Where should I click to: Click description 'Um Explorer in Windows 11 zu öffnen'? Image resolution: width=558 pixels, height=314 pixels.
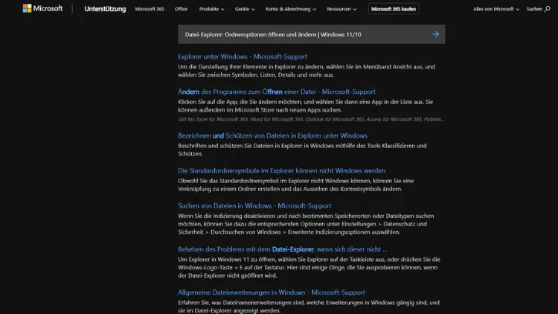pos(309,267)
